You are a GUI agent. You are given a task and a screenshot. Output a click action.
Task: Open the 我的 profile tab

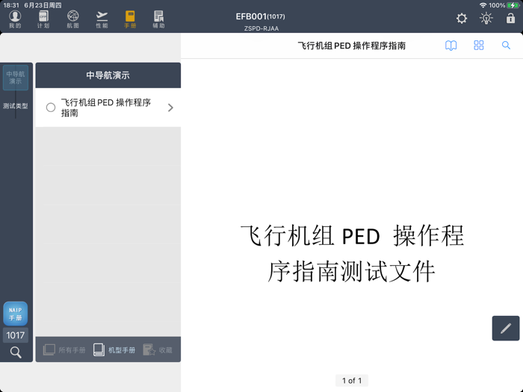15,19
